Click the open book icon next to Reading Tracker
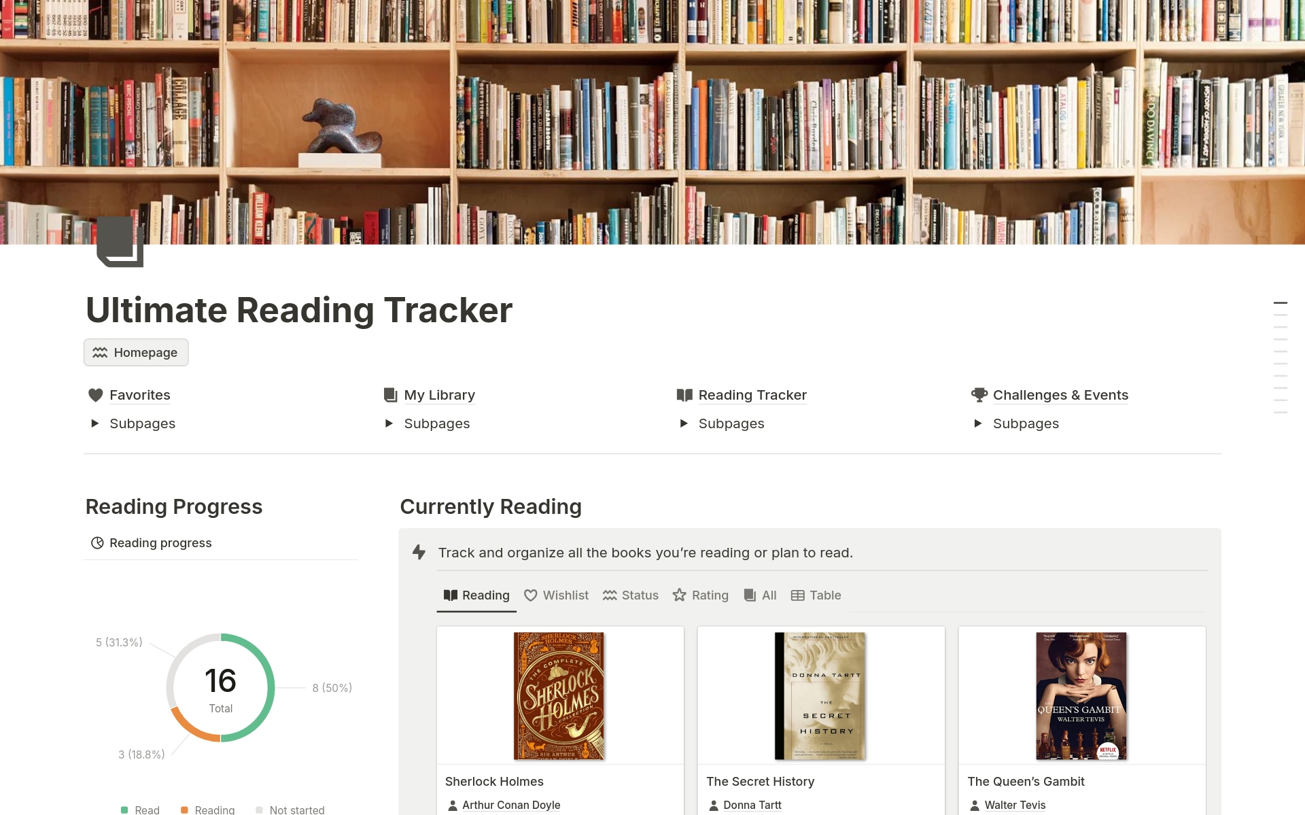 pyautogui.click(x=684, y=394)
